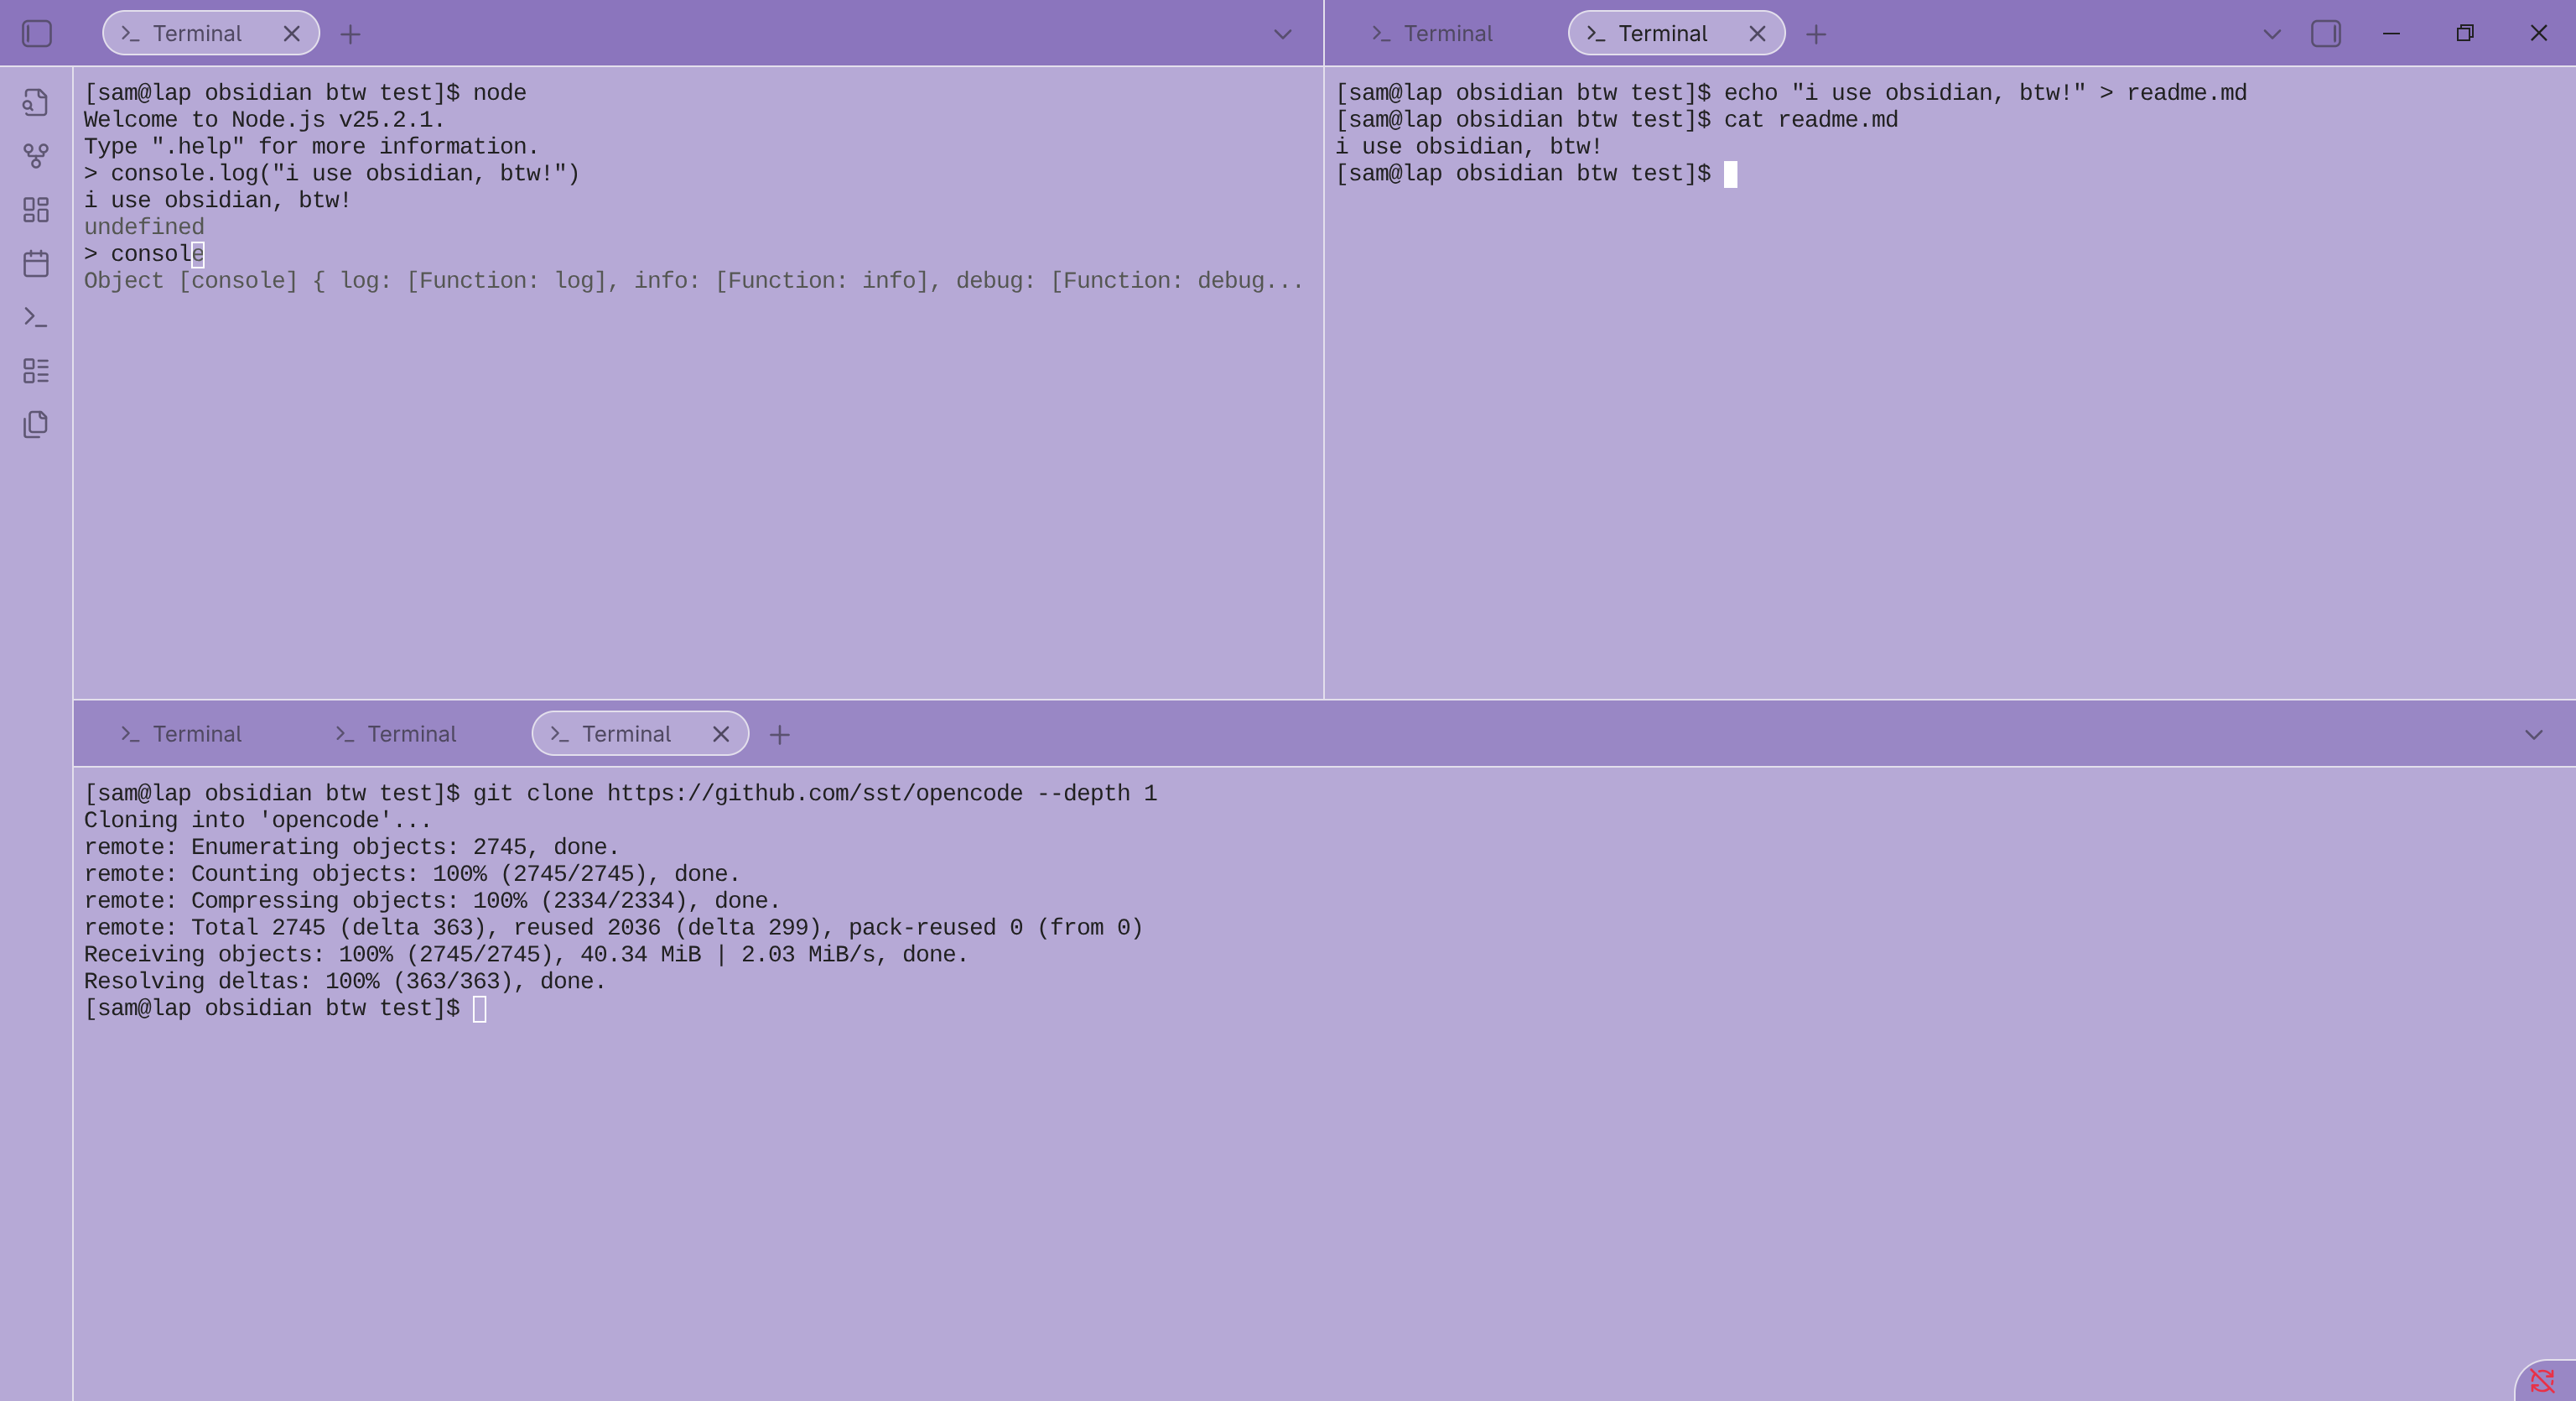
Task: Open today's daily note calendar icon
Action: point(36,263)
